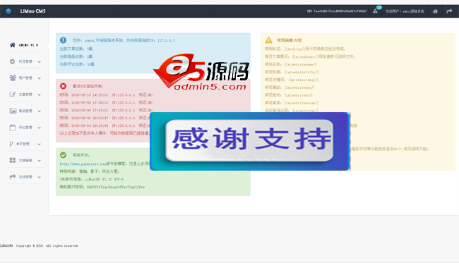Click the share arrow icon in header

tap(449, 11)
